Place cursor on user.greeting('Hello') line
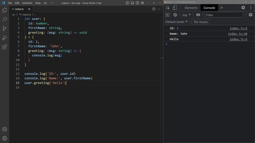This screenshot has width=255, height=143. pos(45,83)
